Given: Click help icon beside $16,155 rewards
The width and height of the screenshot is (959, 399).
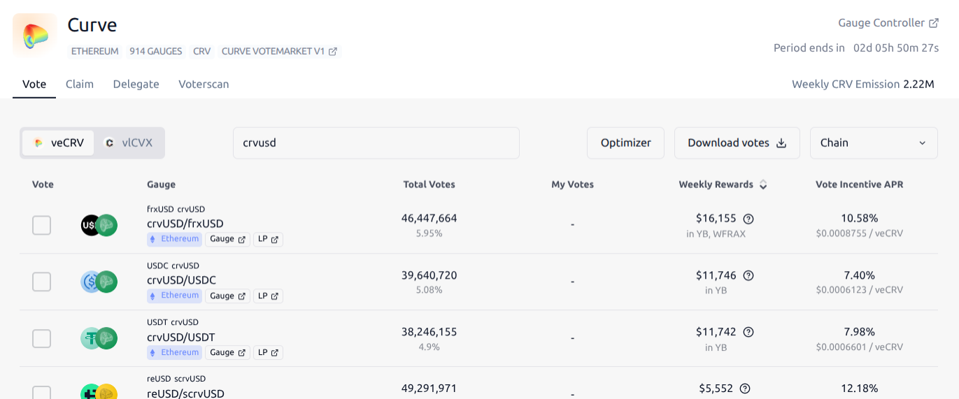Looking at the screenshot, I should click(x=748, y=219).
